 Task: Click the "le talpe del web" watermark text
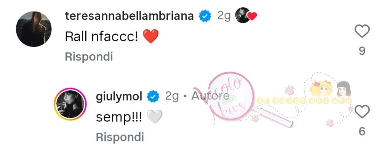304,100
